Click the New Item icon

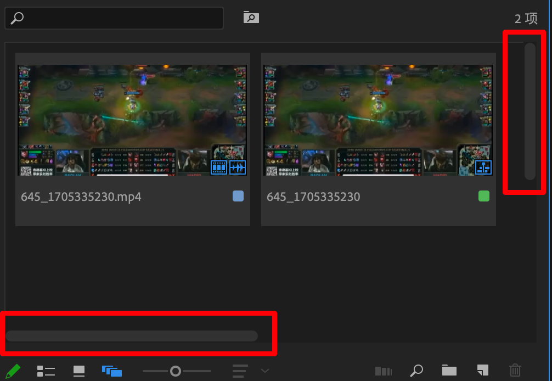(x=483, y=371)
